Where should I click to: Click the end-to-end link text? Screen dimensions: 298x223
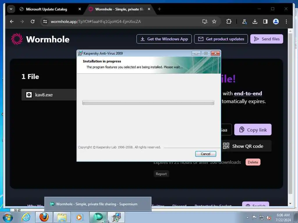248,93
